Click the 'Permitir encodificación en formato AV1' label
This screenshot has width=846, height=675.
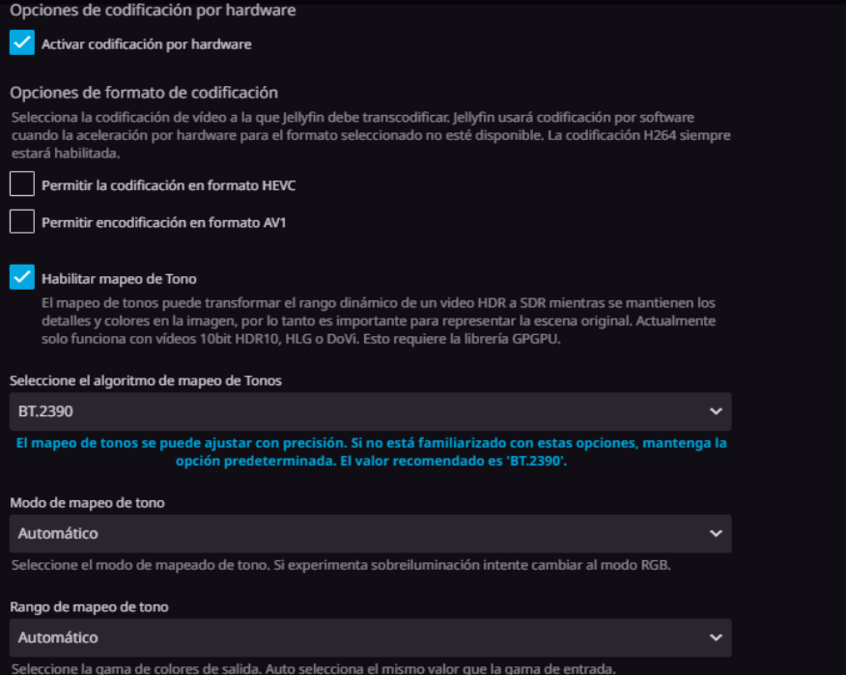[x=163, y=223]
